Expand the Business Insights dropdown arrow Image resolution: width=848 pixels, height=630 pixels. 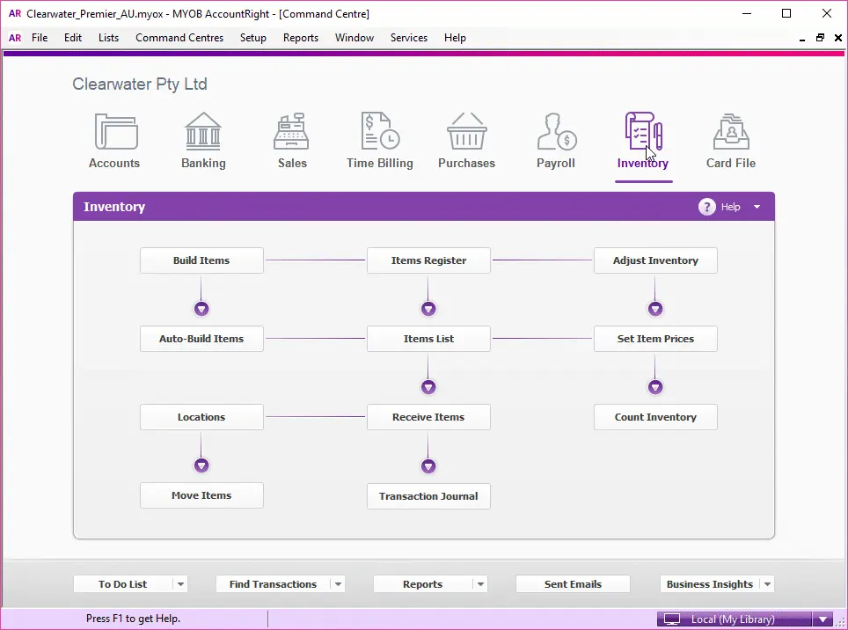[x=767, y=584]
